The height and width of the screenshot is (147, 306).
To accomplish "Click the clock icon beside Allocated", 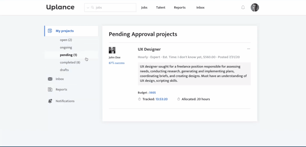I will tap(179, 99).
